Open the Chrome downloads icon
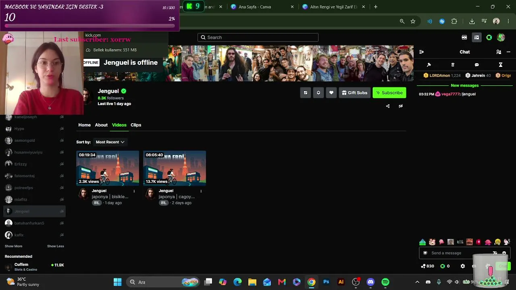The height and width of the screenshot is (290, 516). tap(472, 21)
